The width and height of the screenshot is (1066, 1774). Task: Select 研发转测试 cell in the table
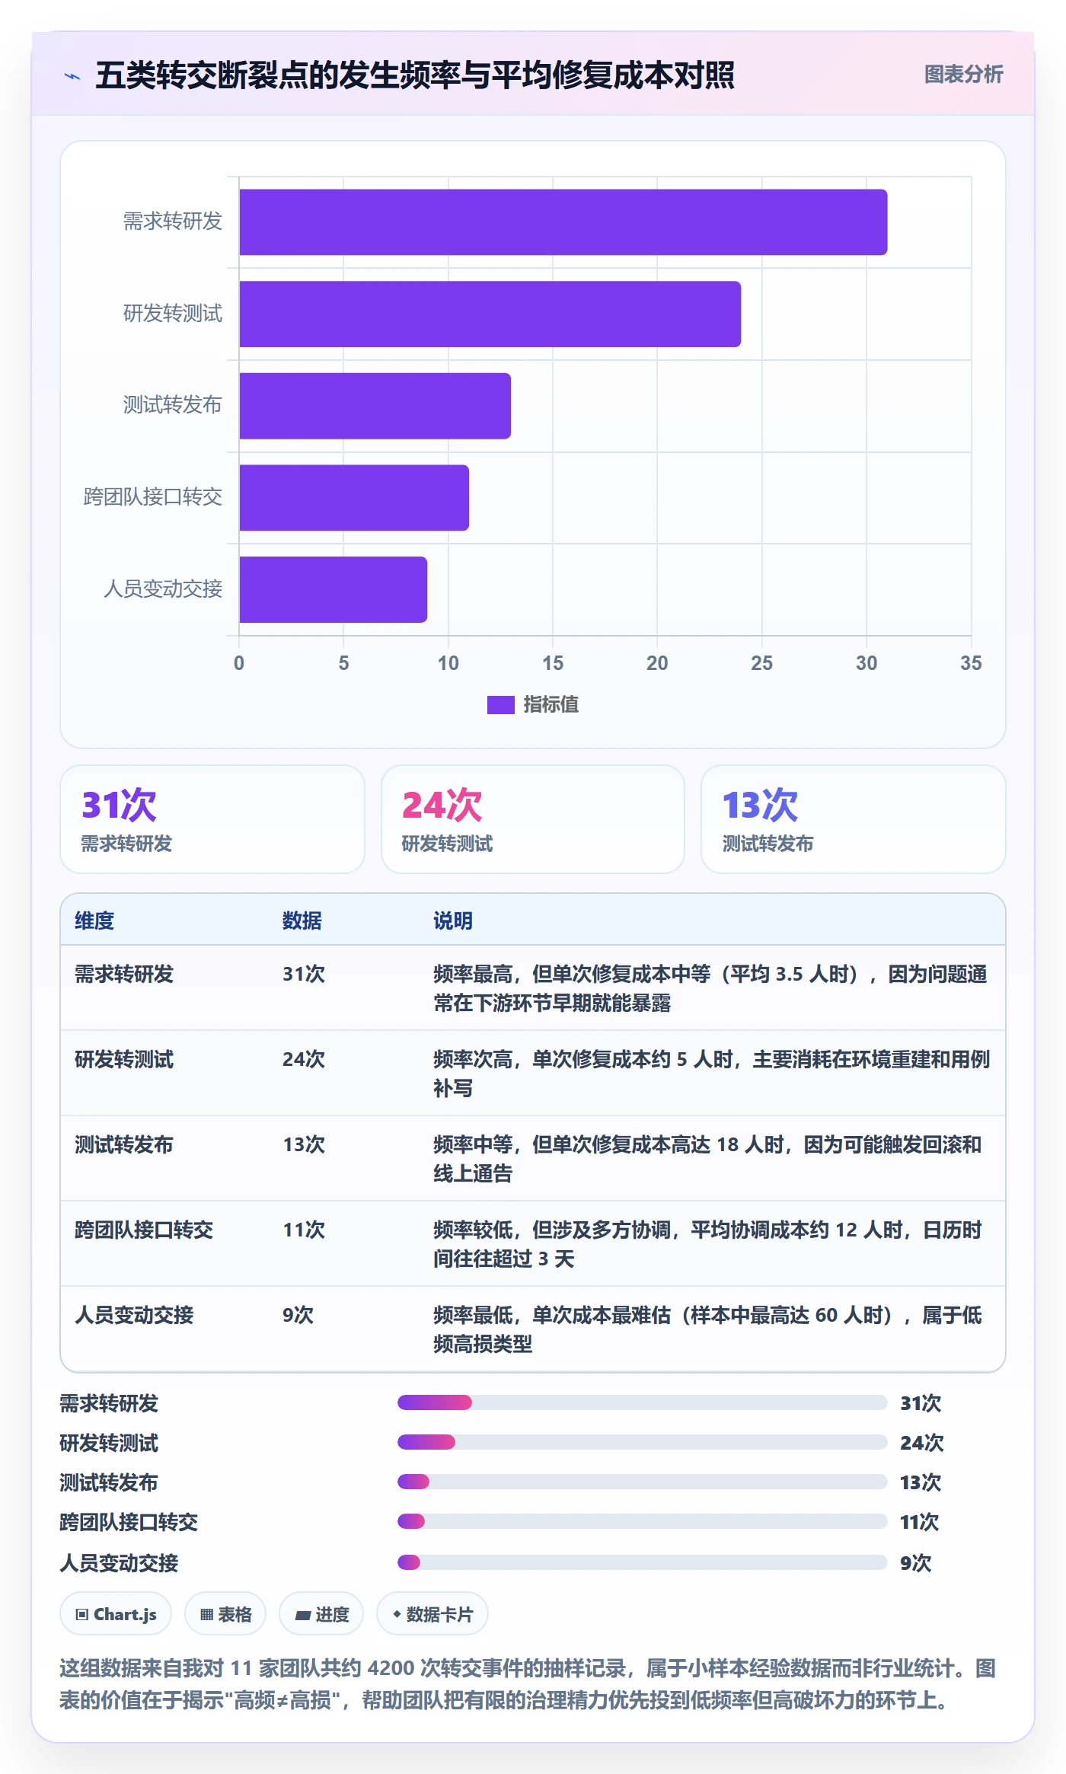tap(124, 1059)
